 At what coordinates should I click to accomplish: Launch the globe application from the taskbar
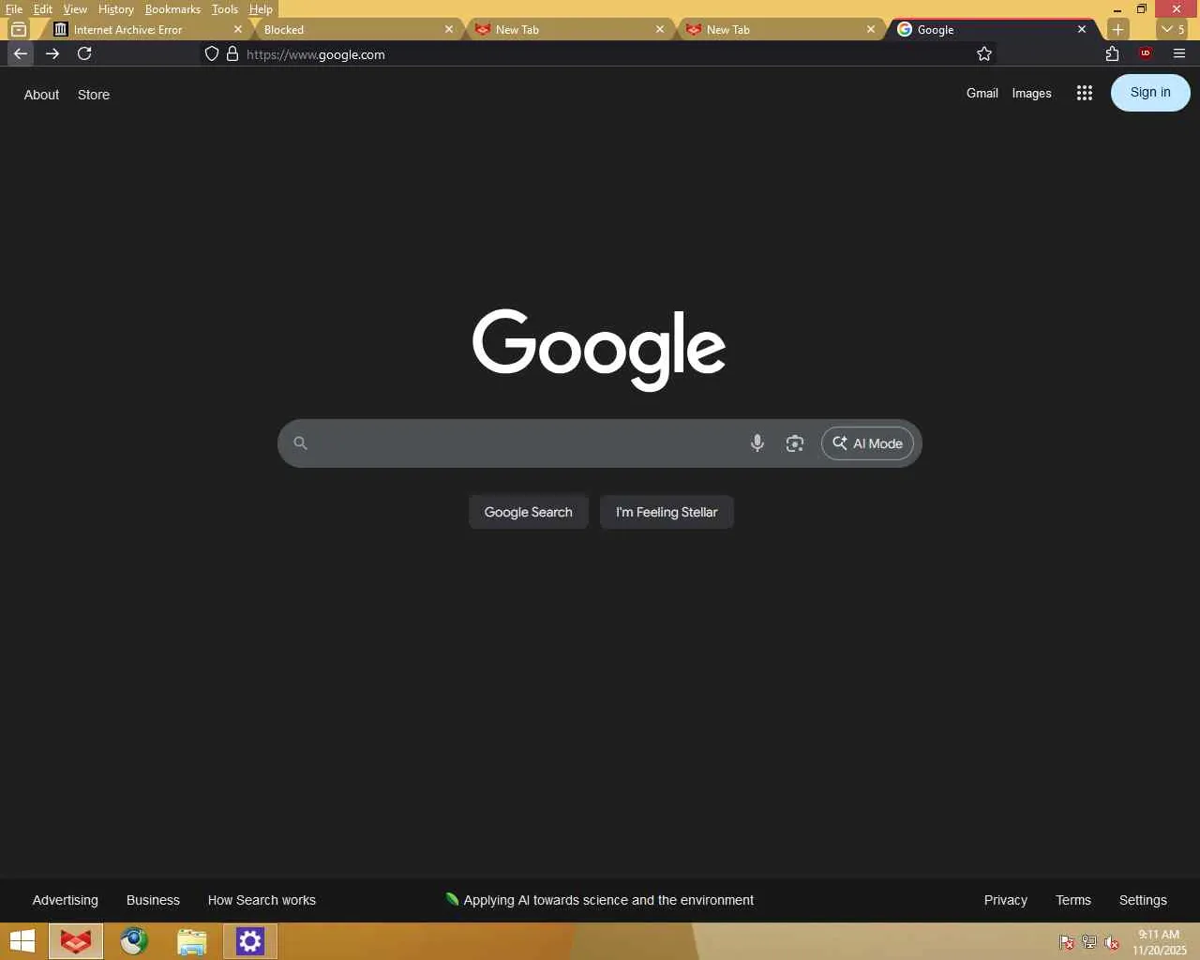click(134, 941)
